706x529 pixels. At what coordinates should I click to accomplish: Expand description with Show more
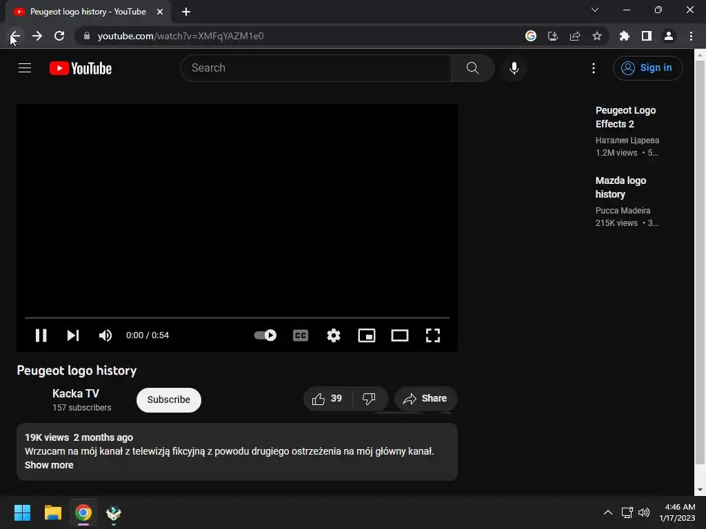point(49,465)
